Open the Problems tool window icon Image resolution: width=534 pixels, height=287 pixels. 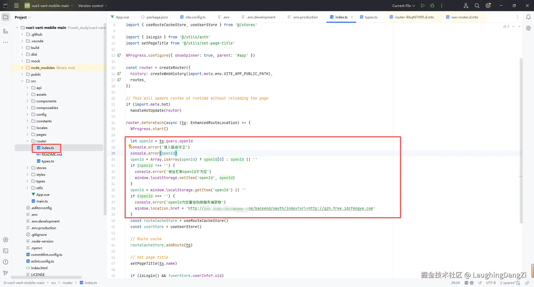tap(6, 262)
